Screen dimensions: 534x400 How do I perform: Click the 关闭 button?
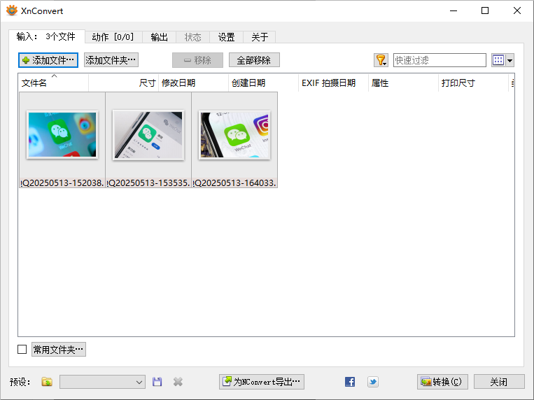499,382
